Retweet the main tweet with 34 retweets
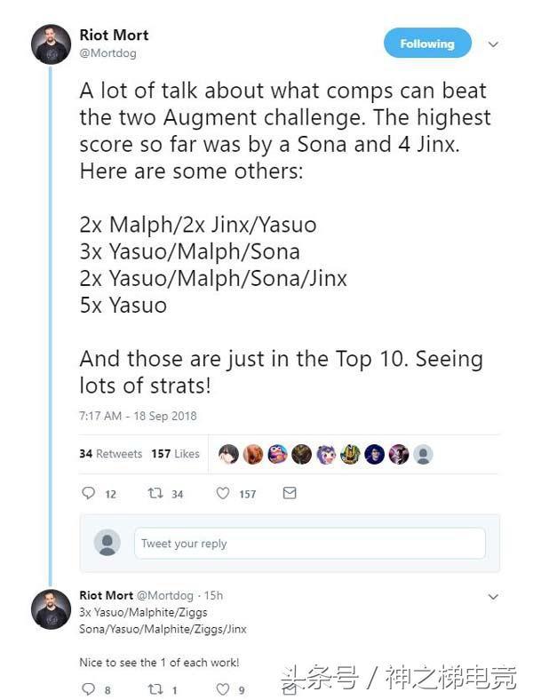533x700 pixels. [x=155, y=493]
